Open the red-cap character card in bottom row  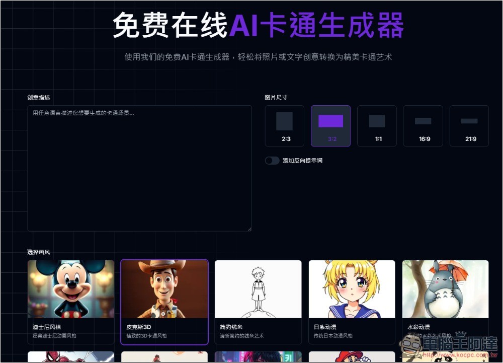[352, 357]
